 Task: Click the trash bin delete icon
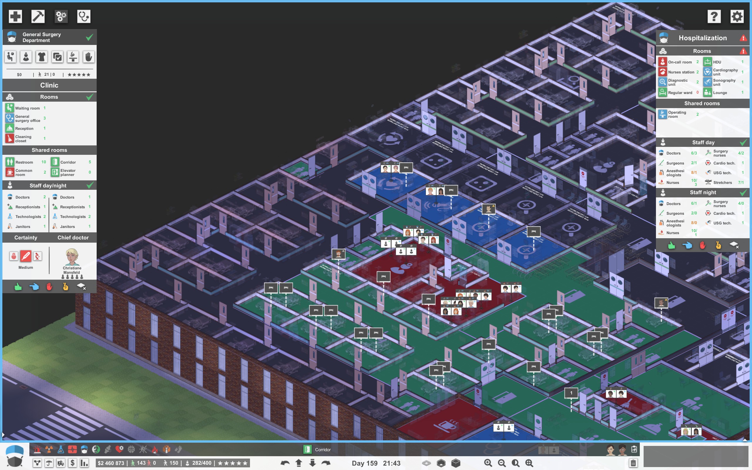point(633,463)
